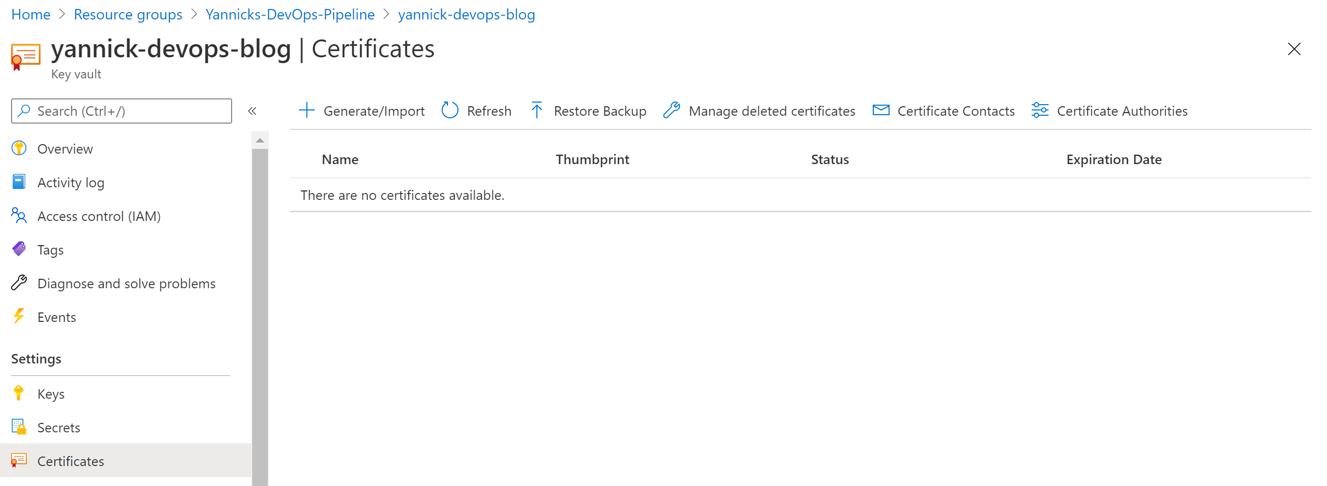Image resolution: width=1327 pixels, height=486 pixels.
Task: Collapse the sidebar with double chevron
Action: click(x=252, y=111)
